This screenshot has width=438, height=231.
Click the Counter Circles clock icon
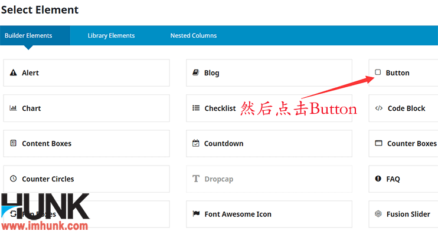tap(13, 179)
